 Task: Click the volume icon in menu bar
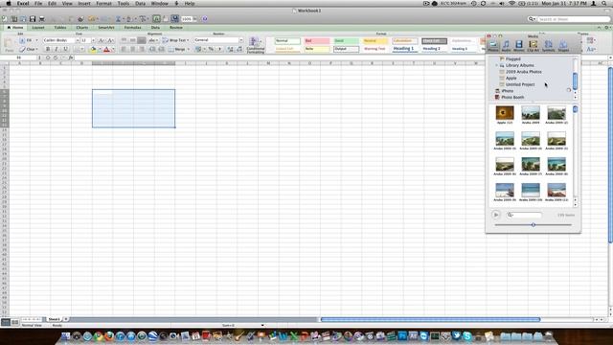(502, 3)
